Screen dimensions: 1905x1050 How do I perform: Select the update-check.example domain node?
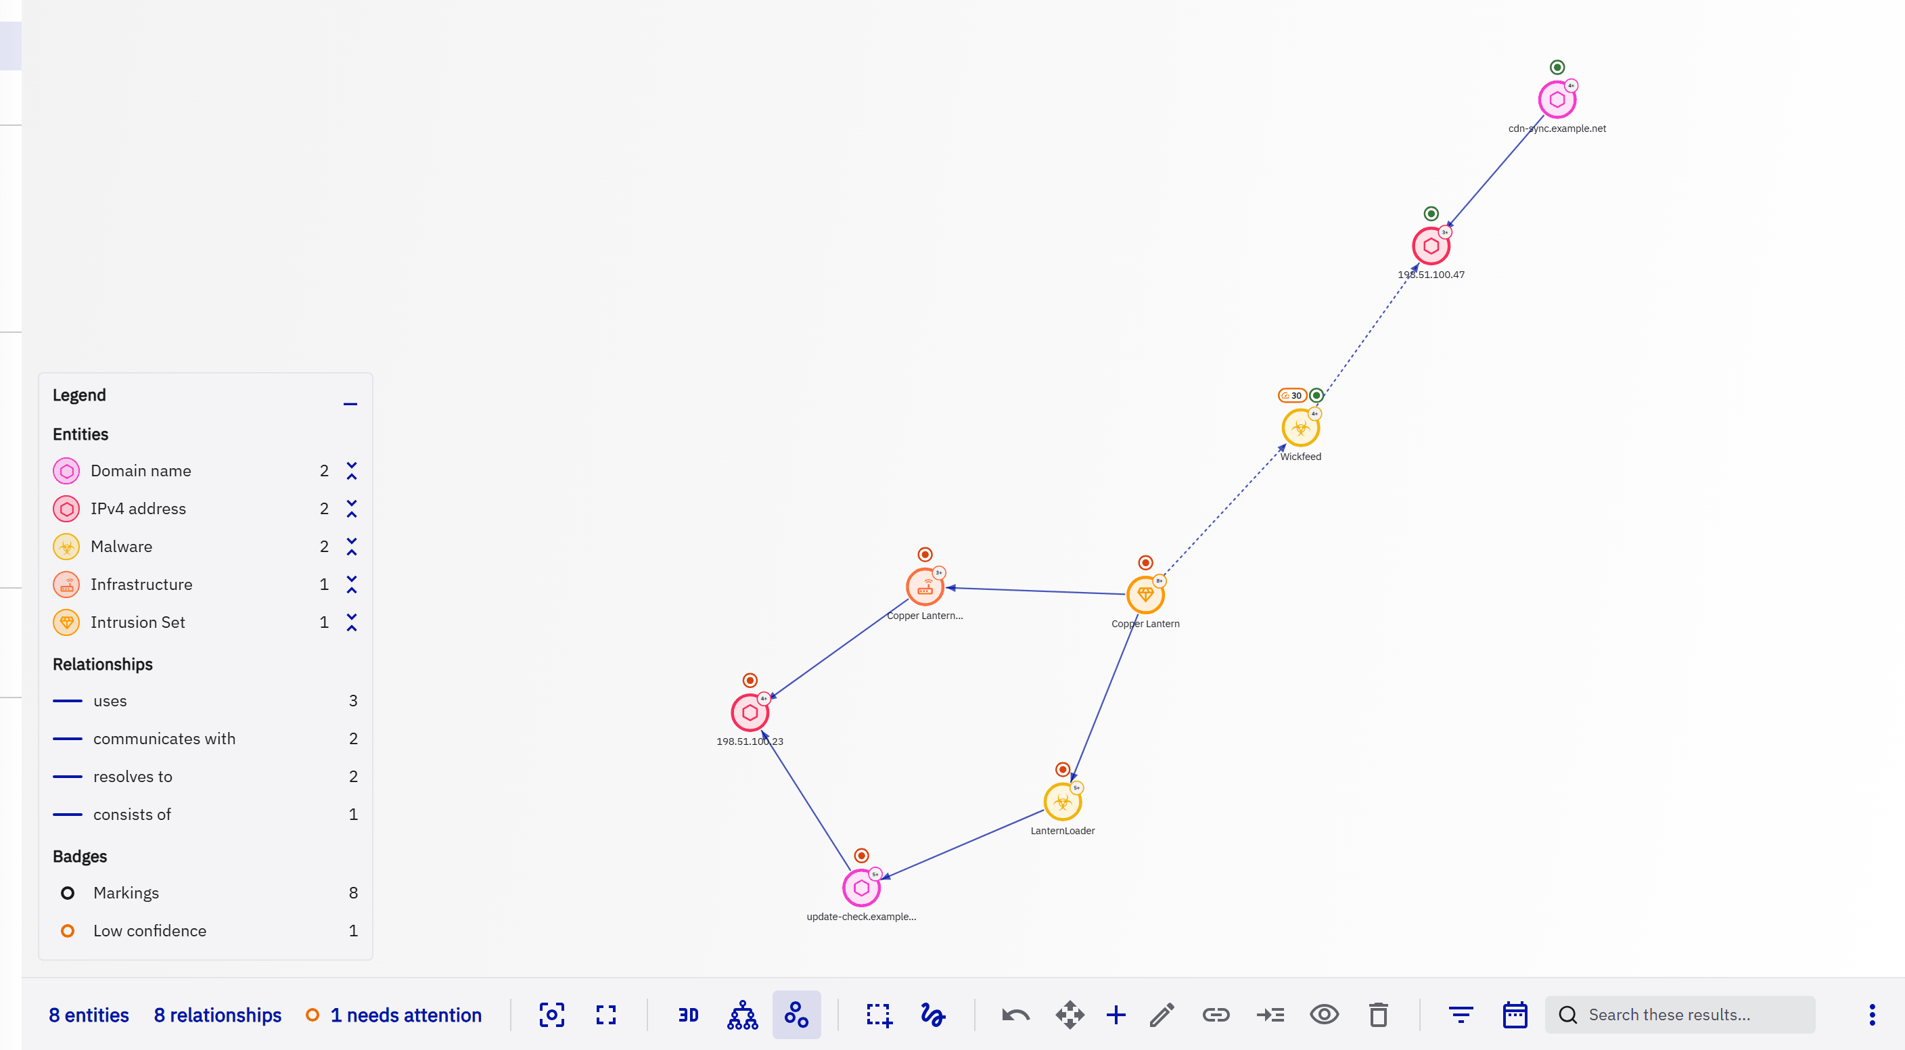[x=860, y=888]
